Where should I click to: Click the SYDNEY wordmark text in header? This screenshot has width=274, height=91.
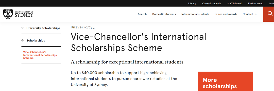24,15
